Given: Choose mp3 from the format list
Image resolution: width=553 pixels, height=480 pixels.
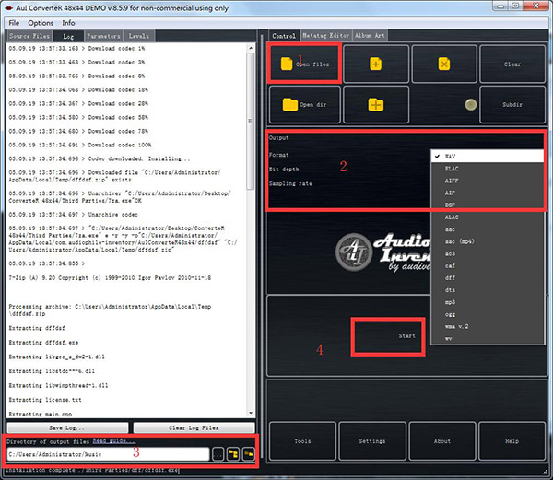Looking at the screenshot, I should (487, 302).
